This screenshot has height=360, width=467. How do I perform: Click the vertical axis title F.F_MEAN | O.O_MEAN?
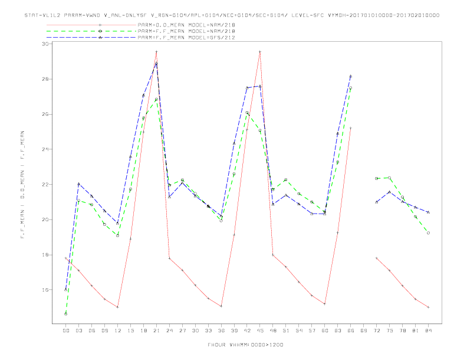[x=22, y=185]
